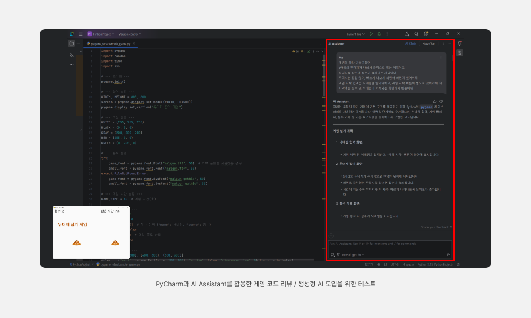The height and width of the screenshot is (318, 531).
Task: Open the Notifications bell icon
Action: [x=459, y=43]
